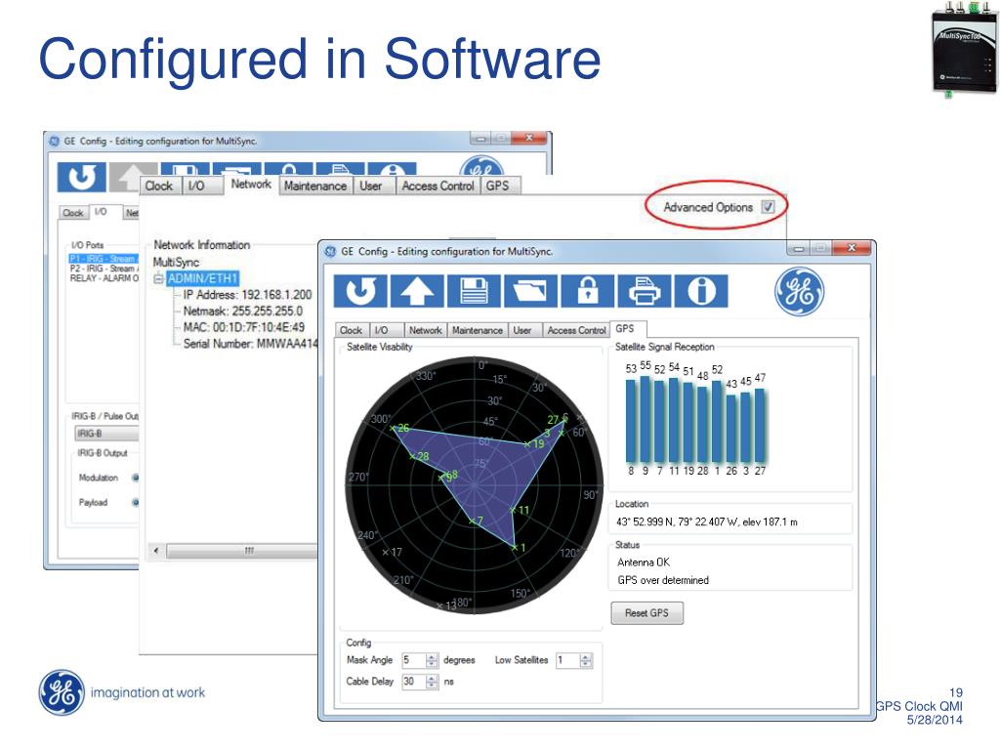Select the P1 - IRIG port in I/O Ports

104,258
